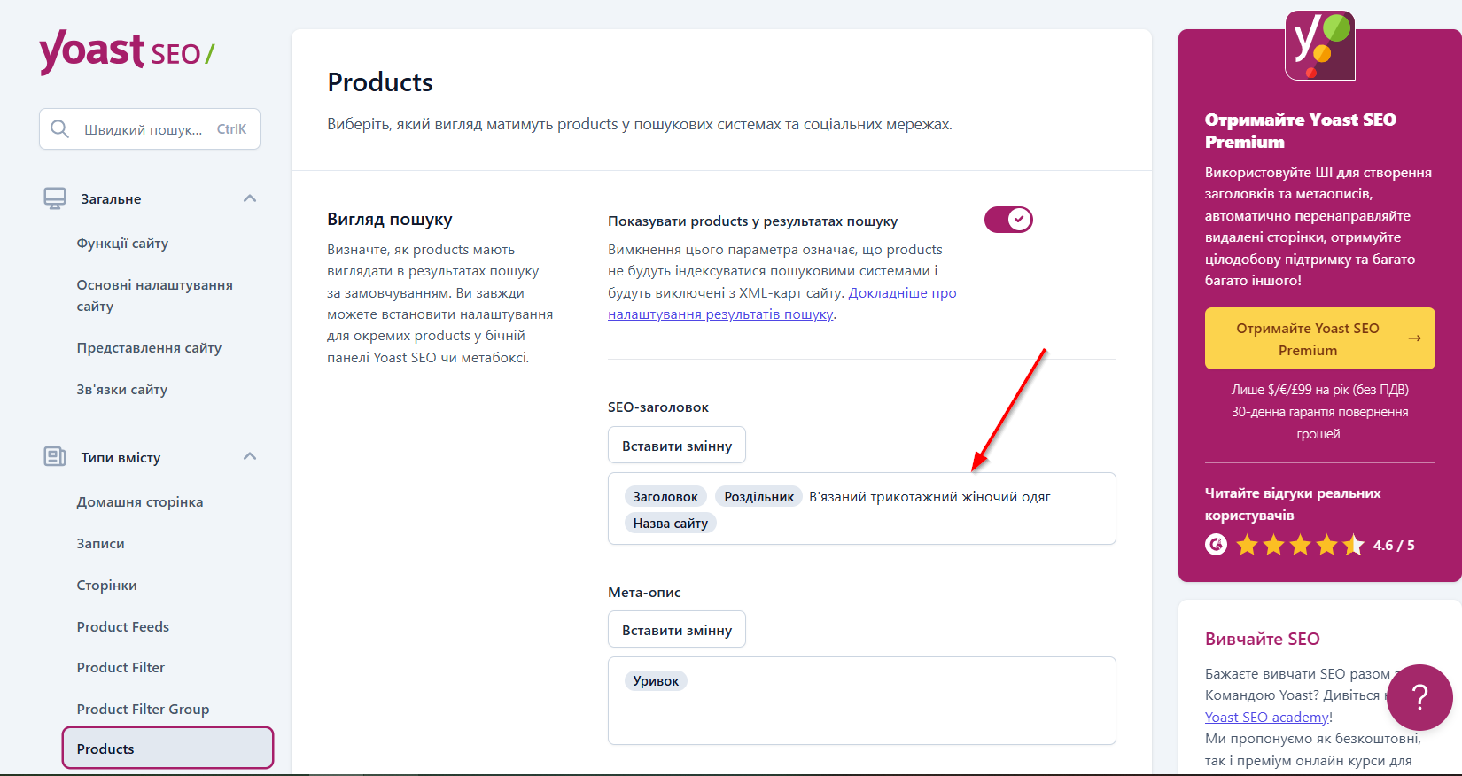Open Докладніше про налаштування результатів пошуку link
The height and width of the screenshot is (776, 1462).
(x=782, y=304)
